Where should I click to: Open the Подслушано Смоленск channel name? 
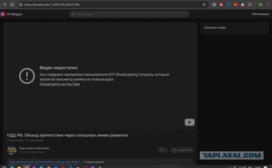click(x=34, y=148)
